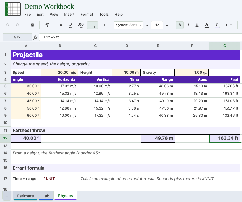Apply number format with # icon
This screenshot has height=202, width=242.
tap(61, 25)
